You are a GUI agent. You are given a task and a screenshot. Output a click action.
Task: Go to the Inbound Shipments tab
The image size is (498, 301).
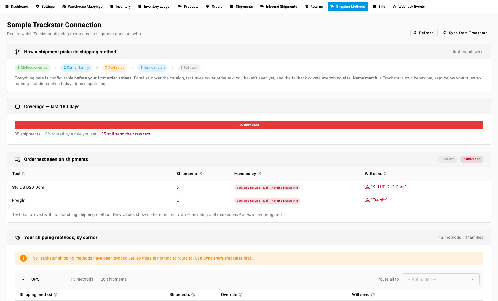(279, 7)
